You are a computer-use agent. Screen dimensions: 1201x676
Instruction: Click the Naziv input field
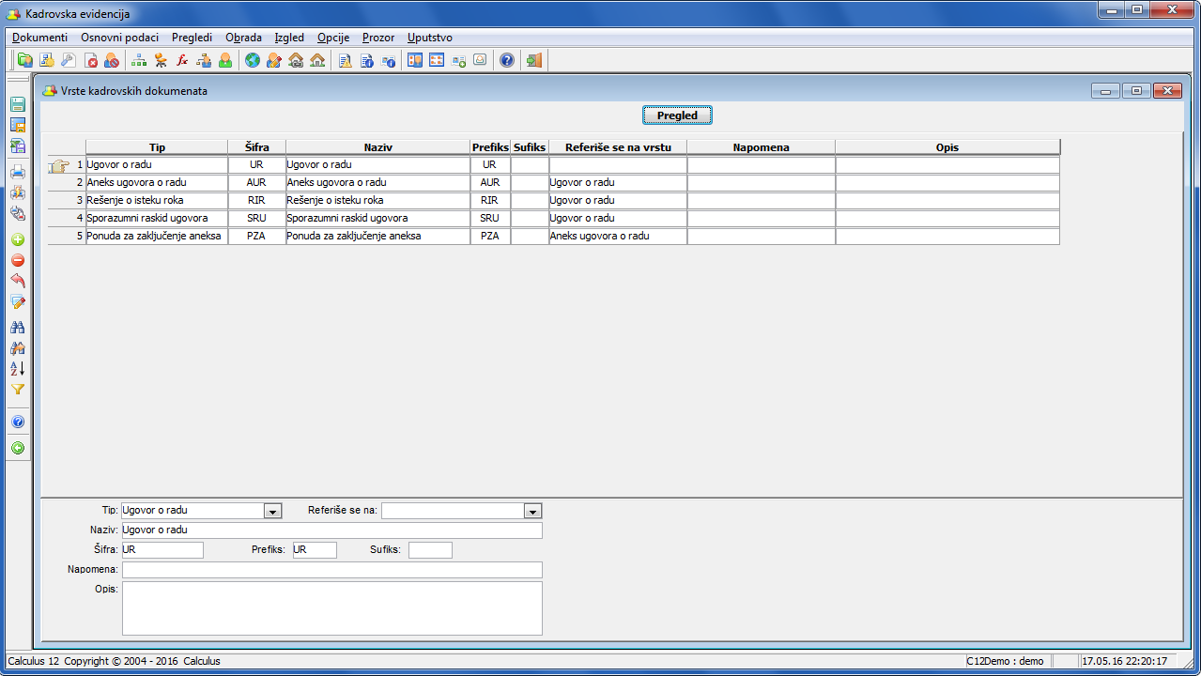click(331, 530)
